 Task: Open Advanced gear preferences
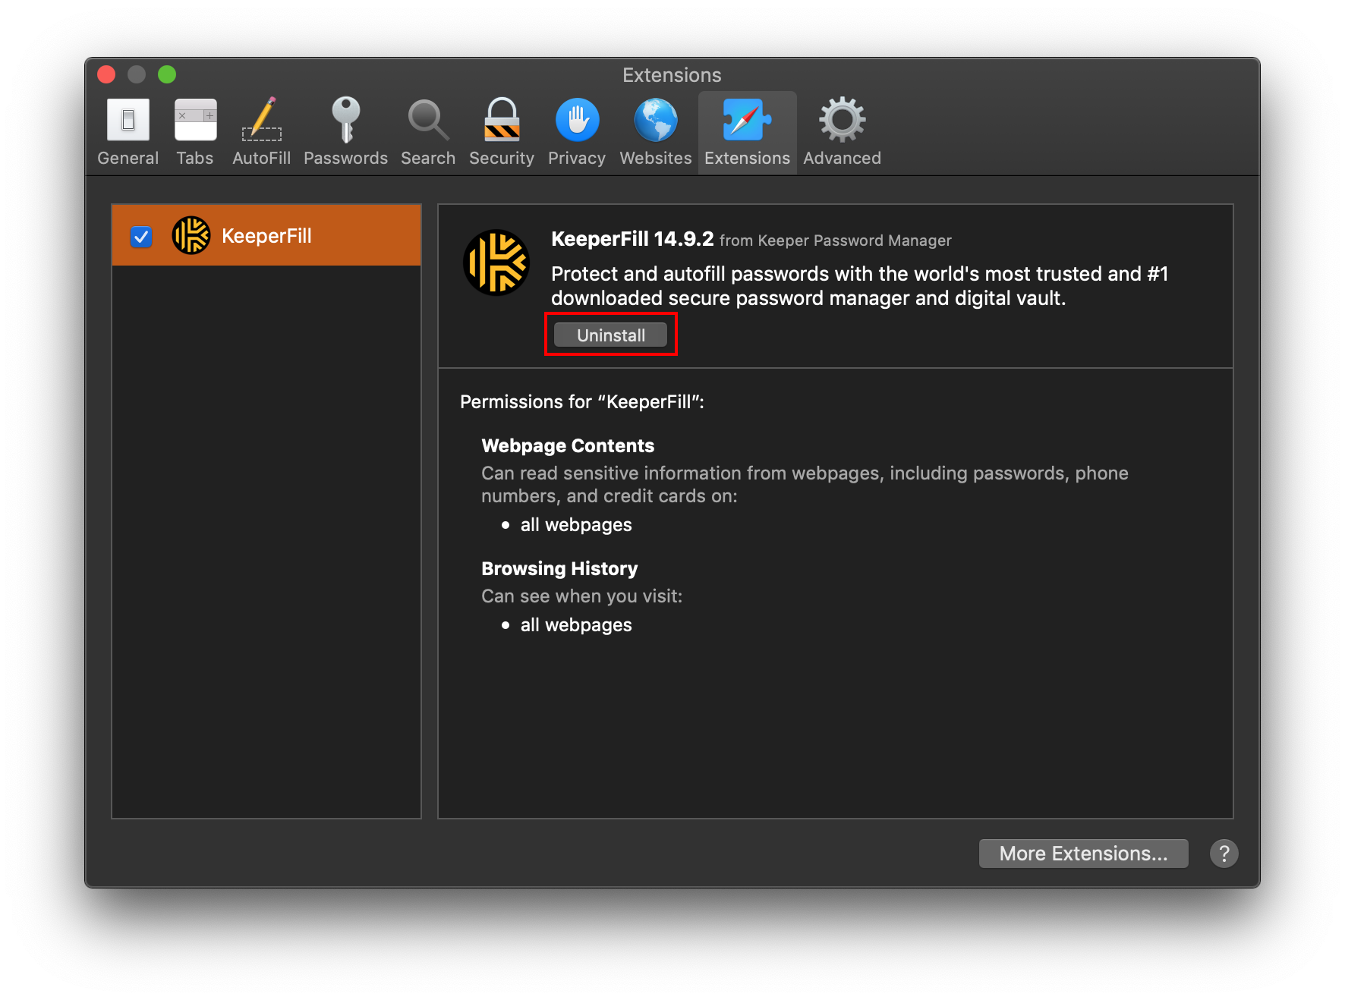[842, 121]
